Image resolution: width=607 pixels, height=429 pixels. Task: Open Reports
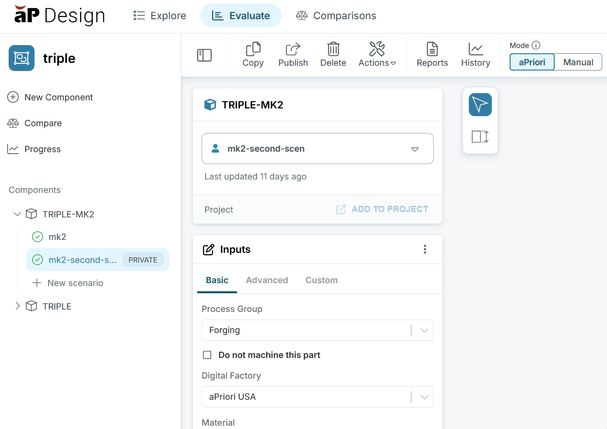click(432, 55)
